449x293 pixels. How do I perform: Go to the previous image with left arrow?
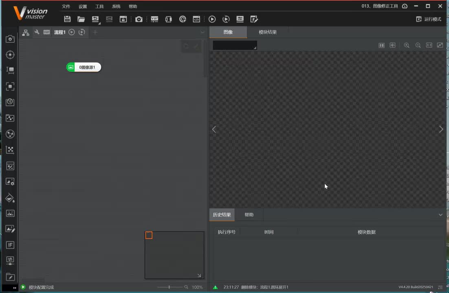coord(214,129)
